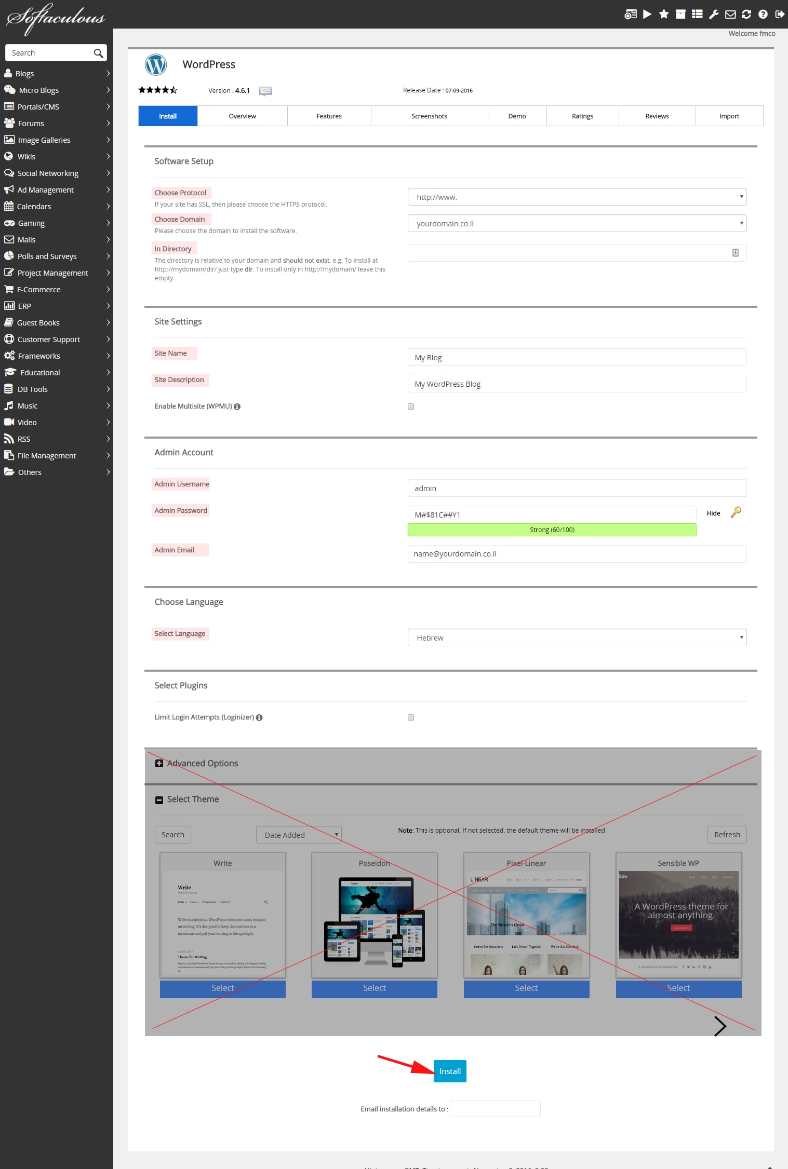The height and width of the screenshot is (1169, 788).
Task: Click the envelope email settings icon
Action: 730,14
